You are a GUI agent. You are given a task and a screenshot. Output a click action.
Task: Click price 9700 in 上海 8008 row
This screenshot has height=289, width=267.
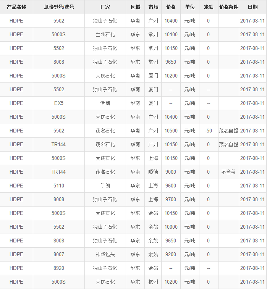coord(171,199)
